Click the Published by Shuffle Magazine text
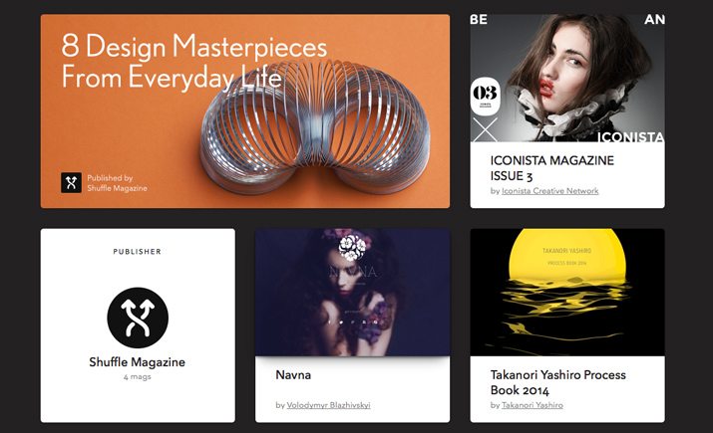The height and width of the screenshot is (433, 713). [x=117, y=183]
